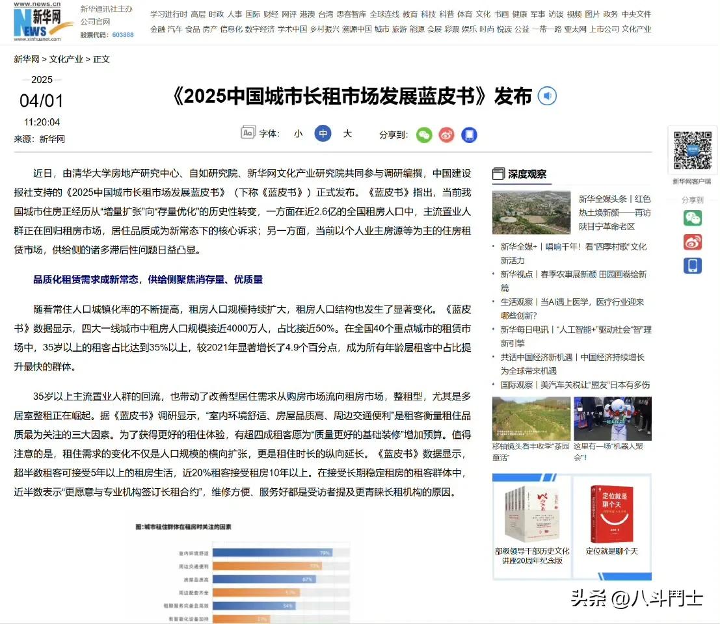Set font size to 小
720x624 pixels.
pyautogui.click(x=299, y=133)
